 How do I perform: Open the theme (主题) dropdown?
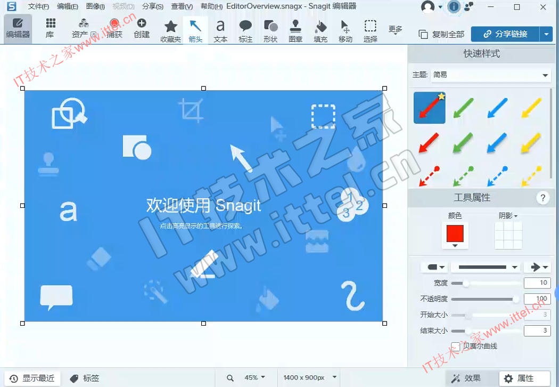[x=490, y=75]
